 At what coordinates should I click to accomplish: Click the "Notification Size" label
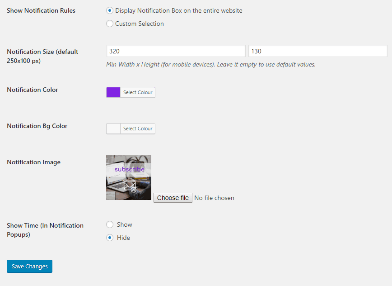tap(42, 52)
